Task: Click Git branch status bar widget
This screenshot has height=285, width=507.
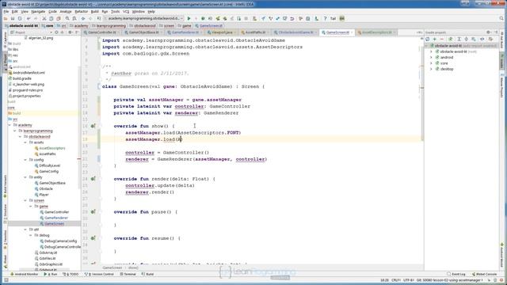Action: [x=451, y=280]
